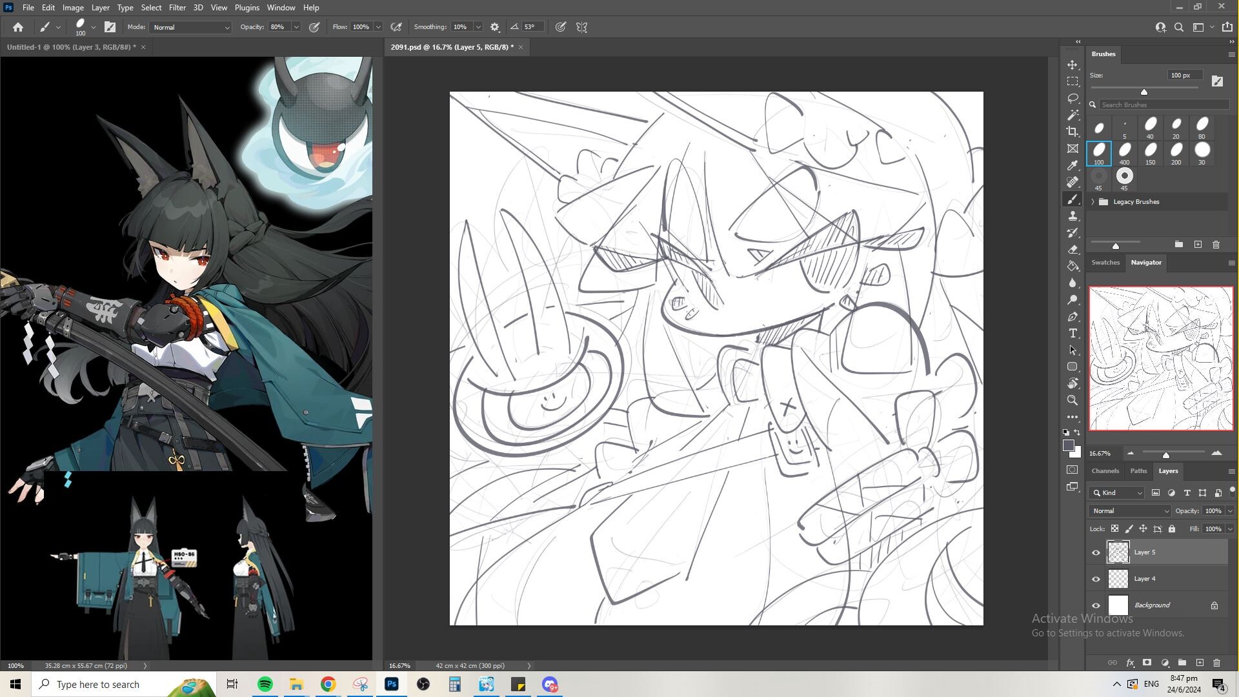1239x697 pixels.
Task: Select the Eraser tool
Action: pos(1073,249)
